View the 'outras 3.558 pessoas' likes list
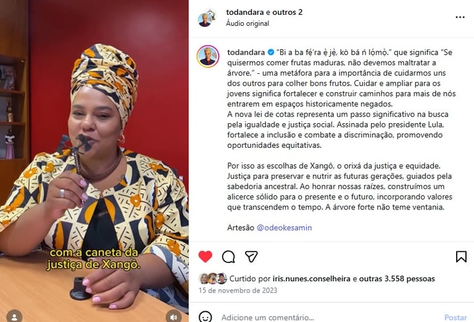 pyautogui.click(x=397, y=278)
